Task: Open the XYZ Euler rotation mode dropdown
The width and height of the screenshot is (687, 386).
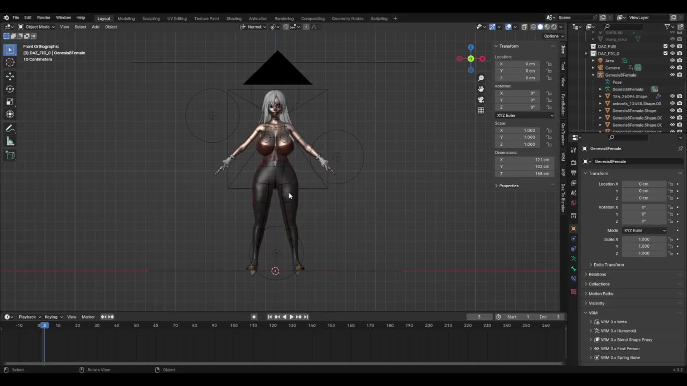Action: 524,115
